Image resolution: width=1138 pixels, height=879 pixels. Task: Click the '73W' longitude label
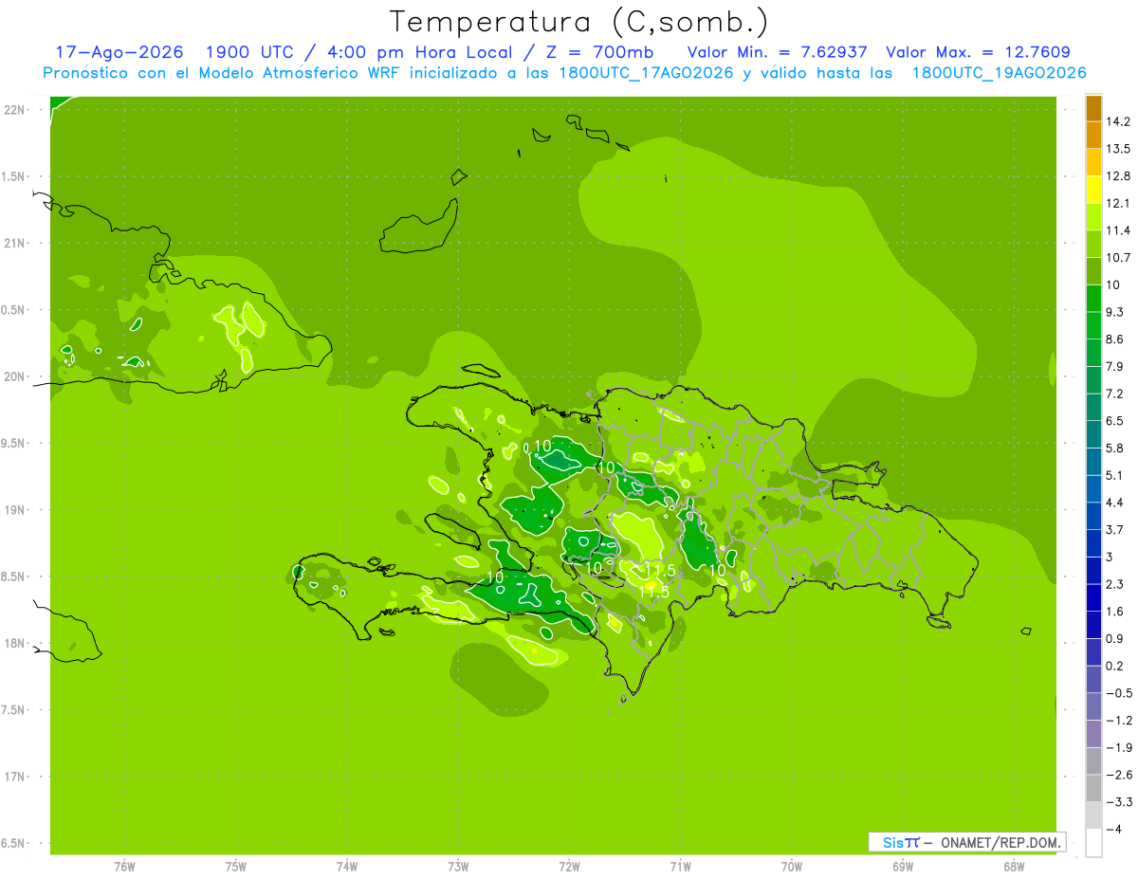[x=458, y=868]
